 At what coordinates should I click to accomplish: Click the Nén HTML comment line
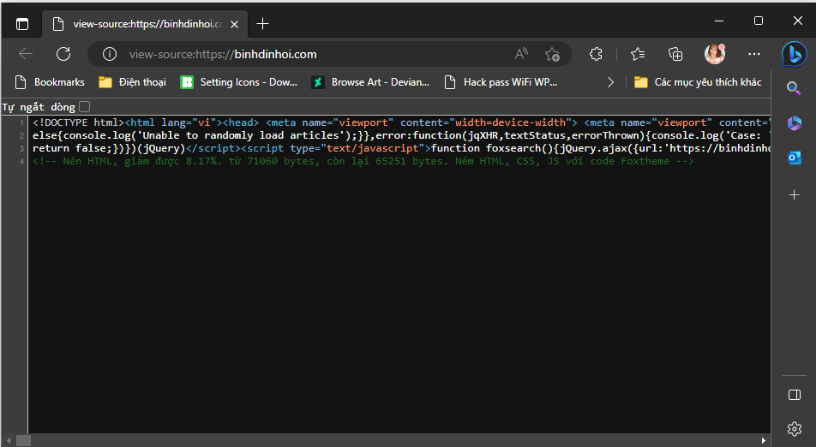point(363,162)
